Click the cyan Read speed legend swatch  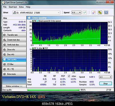tap(37, 21)
